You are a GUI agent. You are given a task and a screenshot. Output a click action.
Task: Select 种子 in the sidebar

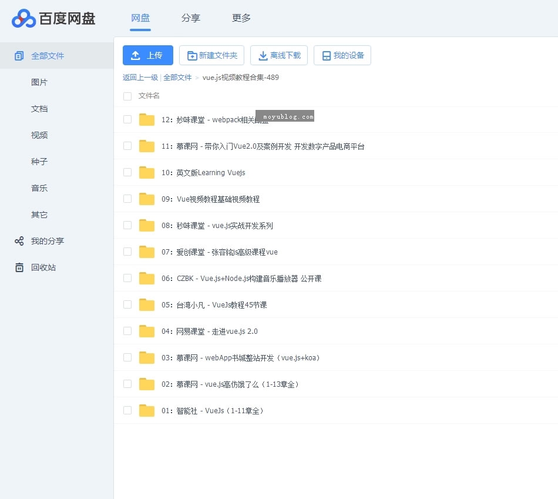39,162
